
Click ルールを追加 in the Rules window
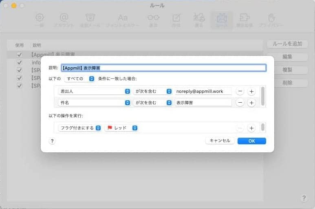(287, 44)
